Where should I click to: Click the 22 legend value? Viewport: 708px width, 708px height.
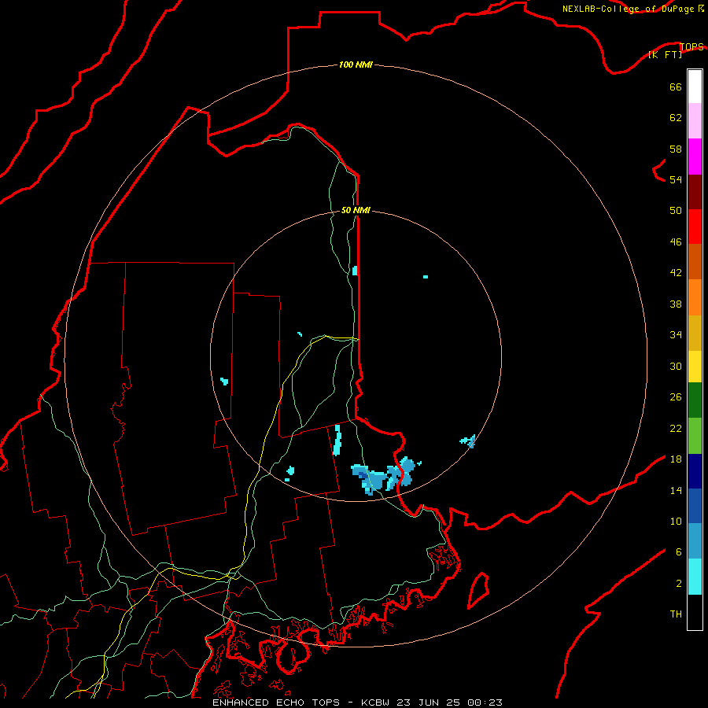point(676,428)
